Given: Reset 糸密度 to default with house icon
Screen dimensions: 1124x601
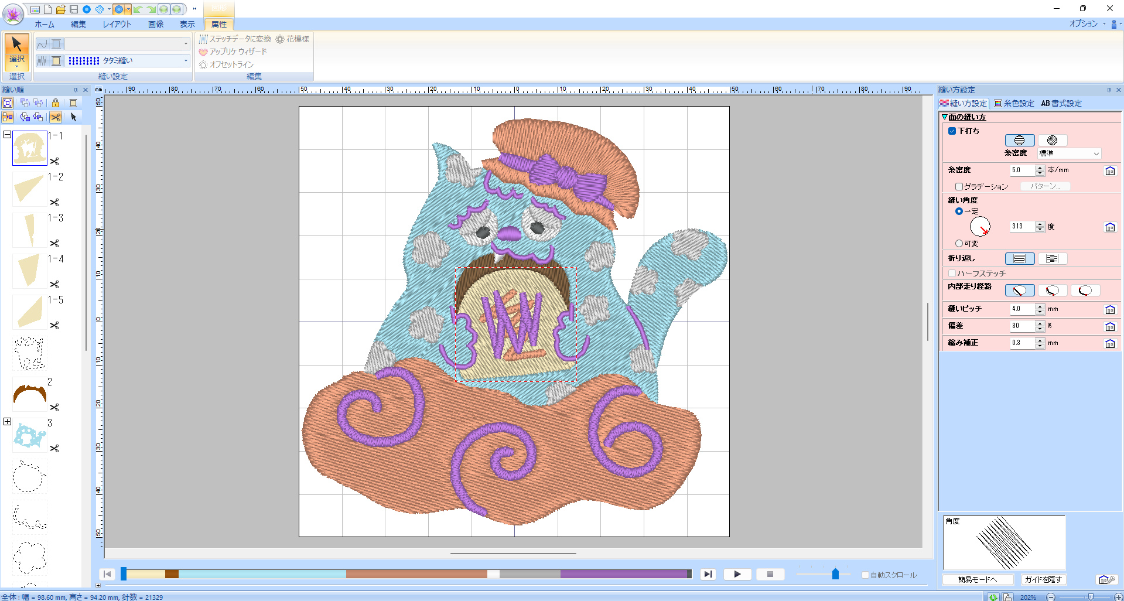Looking at the screenshot, I should 1110,170.
